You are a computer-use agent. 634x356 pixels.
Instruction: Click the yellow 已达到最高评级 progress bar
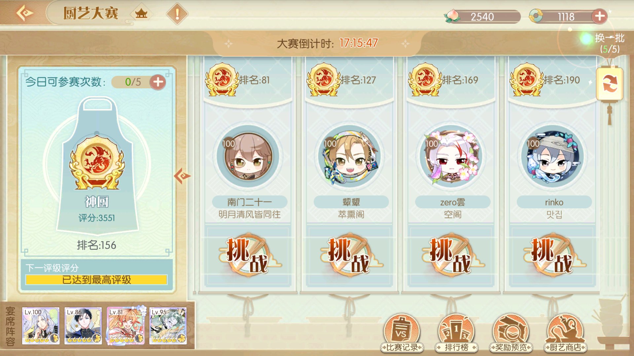96,280
